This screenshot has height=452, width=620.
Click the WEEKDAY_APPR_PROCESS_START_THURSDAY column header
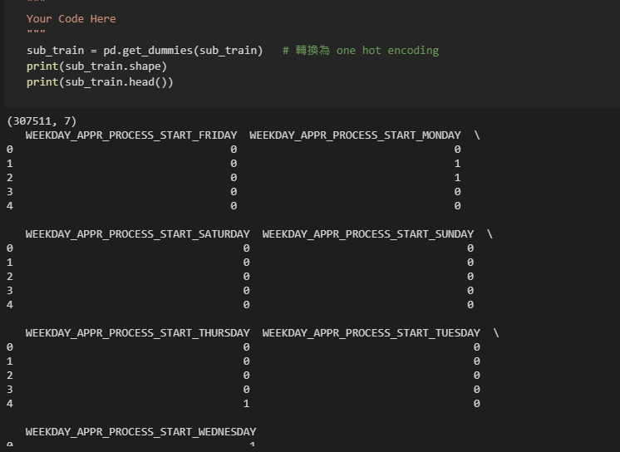137,332
